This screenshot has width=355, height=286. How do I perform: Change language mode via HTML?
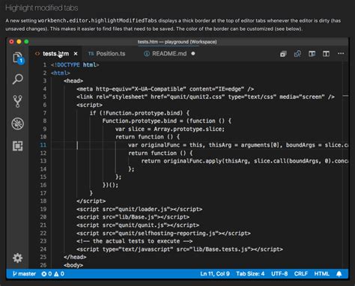coord(321,274)
